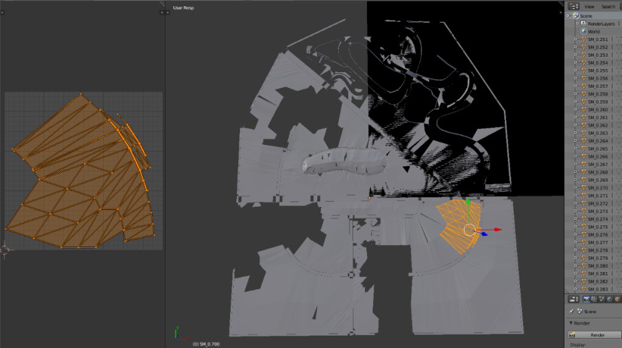Click the blue Z axis manipulator handle
The height and width of the screenshot is (348, 622).
click(485, 234)
